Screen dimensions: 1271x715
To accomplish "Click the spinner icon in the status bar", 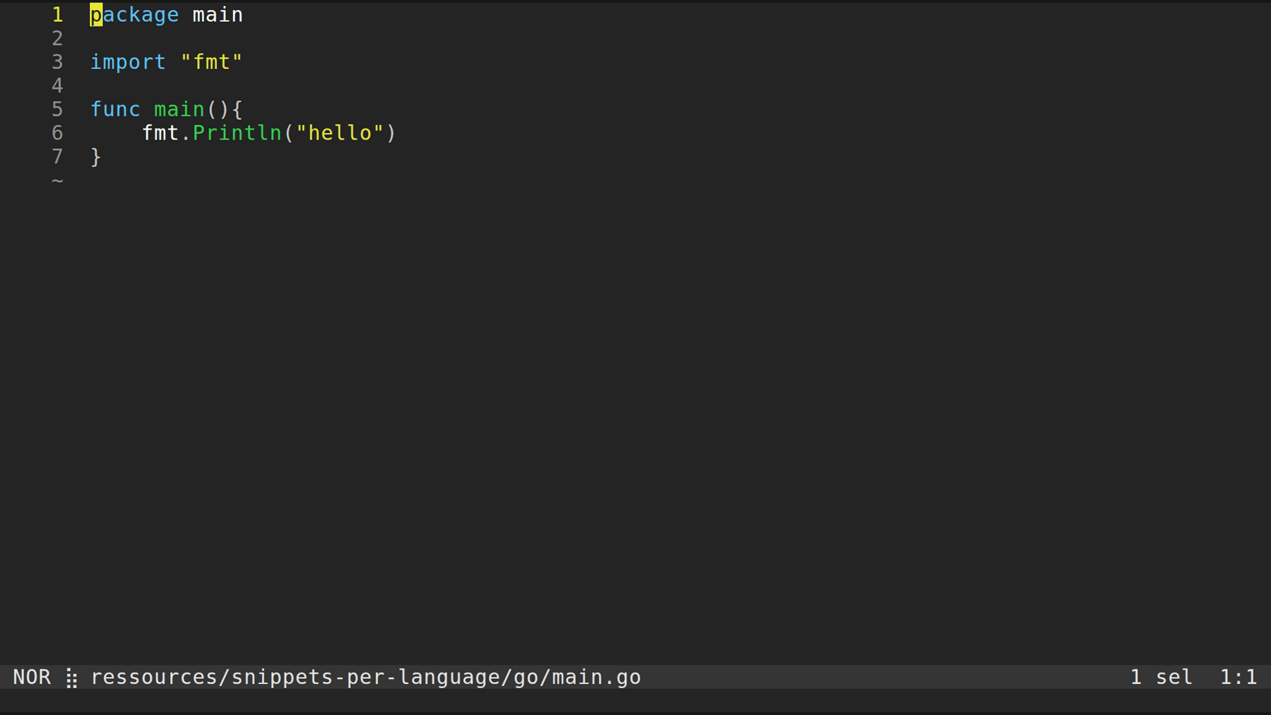I will pyautogui.click(x=71, y=678).
